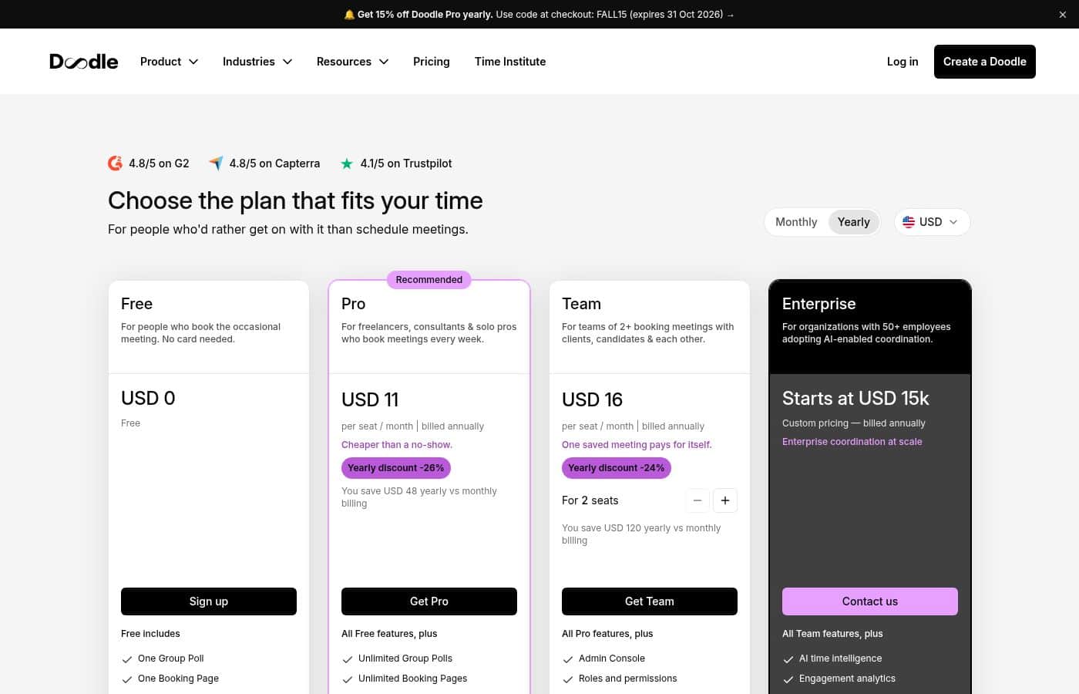
Task: Click the 4.1/5 on Trustpilot rating text
Action: point(406,163)
